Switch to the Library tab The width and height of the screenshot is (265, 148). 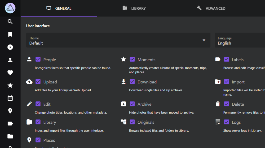135,8
